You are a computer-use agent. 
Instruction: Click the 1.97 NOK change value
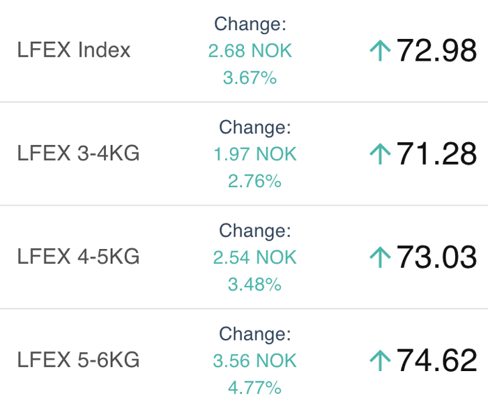pos(254,154)
